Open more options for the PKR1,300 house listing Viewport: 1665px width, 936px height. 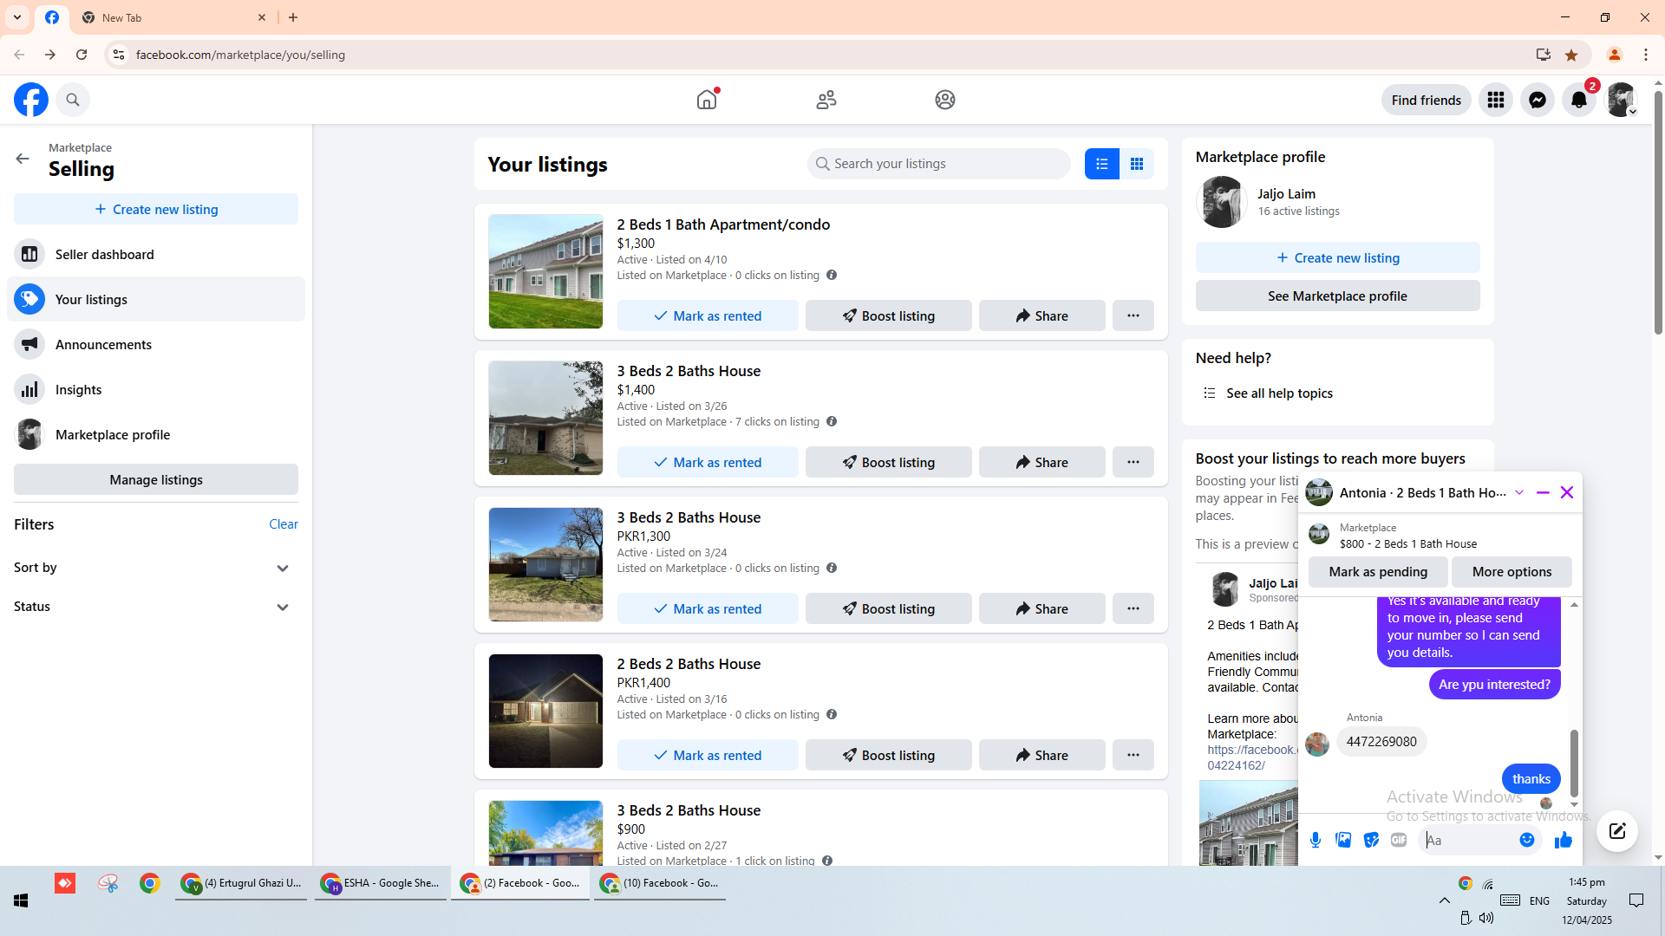click(1133, 608)
